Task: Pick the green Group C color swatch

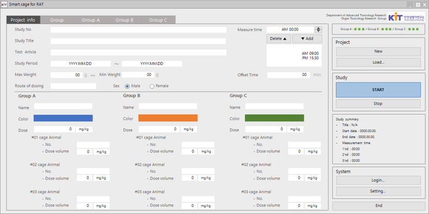Action: (274, 118)
